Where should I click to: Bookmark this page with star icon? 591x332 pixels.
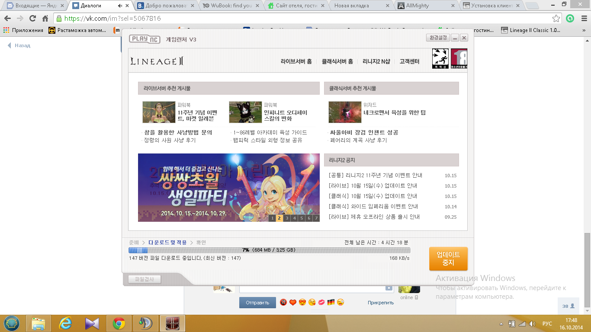pos(556,19)
